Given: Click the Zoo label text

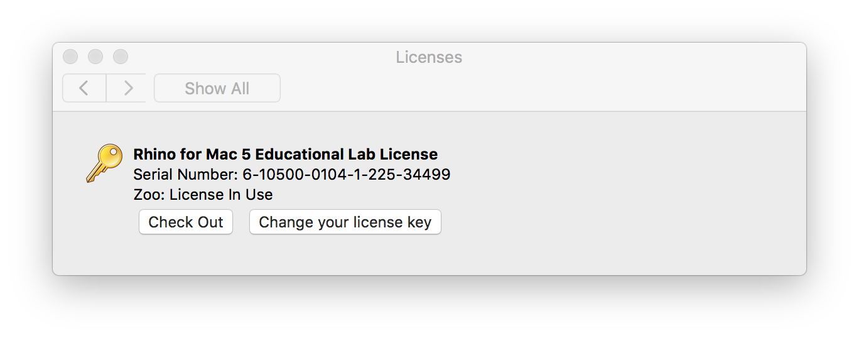Looking at the screenshot, I should 149,195.
